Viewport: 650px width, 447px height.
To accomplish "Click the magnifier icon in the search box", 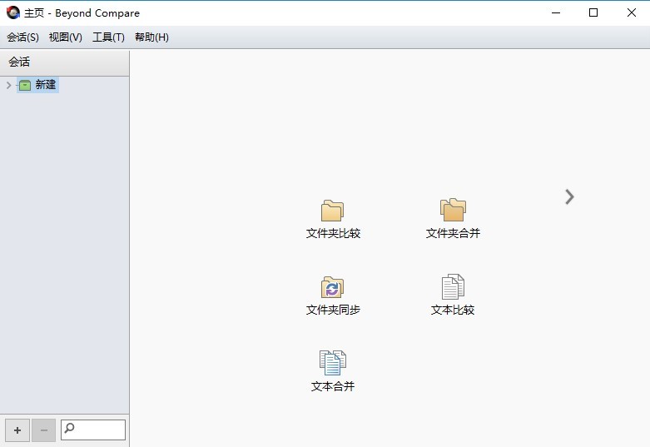I will coord(70,430).
